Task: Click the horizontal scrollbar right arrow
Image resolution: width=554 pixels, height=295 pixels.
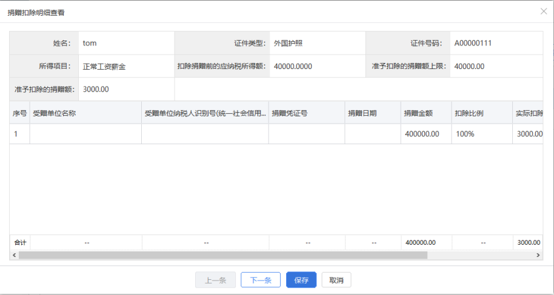Action: pyautogui.click(x=538, y=255)
